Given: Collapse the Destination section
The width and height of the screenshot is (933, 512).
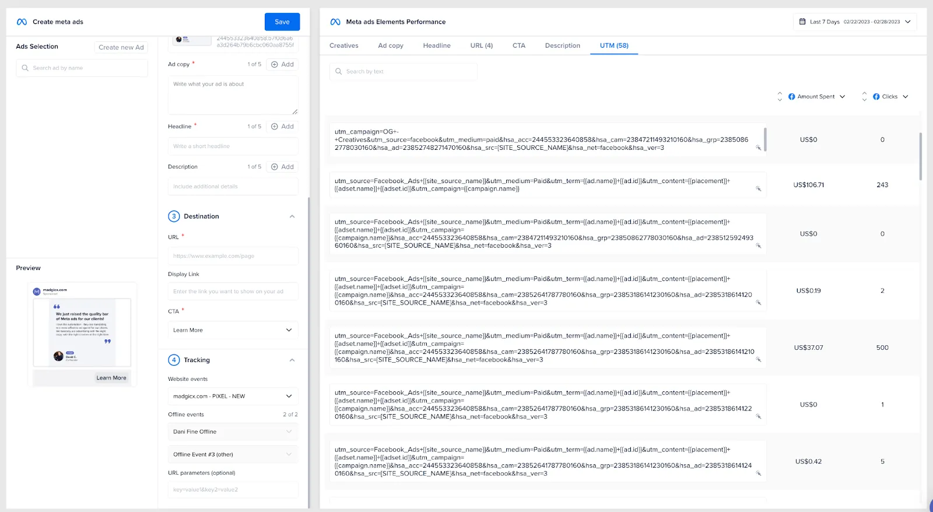Looking at the screenshot, I should click(x=292, y=216).
